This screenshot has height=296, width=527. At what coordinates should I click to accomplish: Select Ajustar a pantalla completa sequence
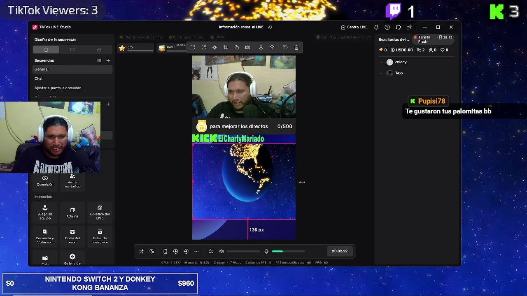(x=72, y=88)
